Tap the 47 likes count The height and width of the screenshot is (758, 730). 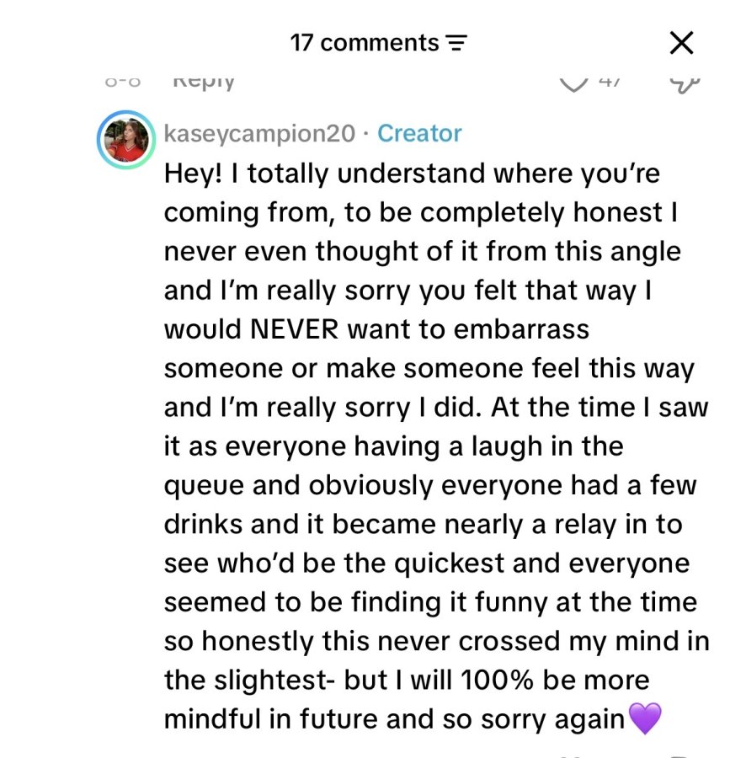point(610,83)
